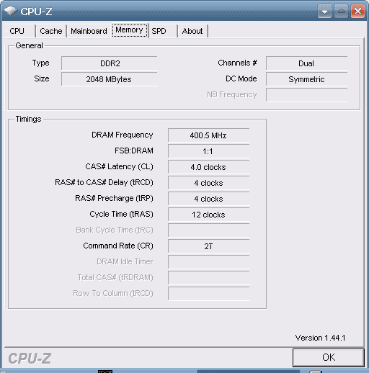This screenshot has height=373, width=369.
Task: Select the Command Rate 2T field
Action: (x=209, y=246)
